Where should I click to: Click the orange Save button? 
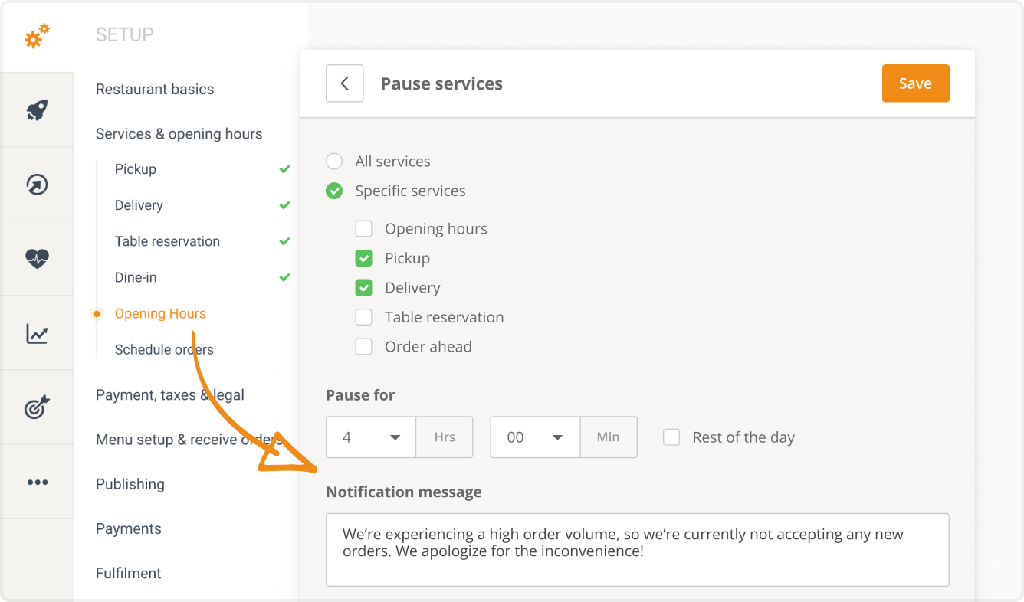click(915, 83)
